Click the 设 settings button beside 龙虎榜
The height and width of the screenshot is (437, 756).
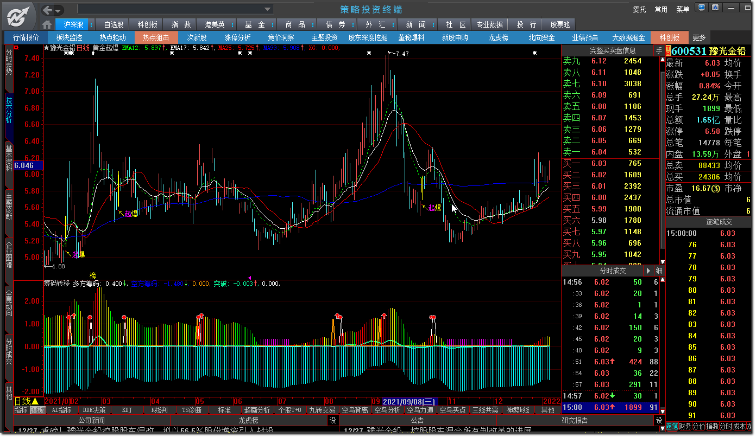[332, 420]
